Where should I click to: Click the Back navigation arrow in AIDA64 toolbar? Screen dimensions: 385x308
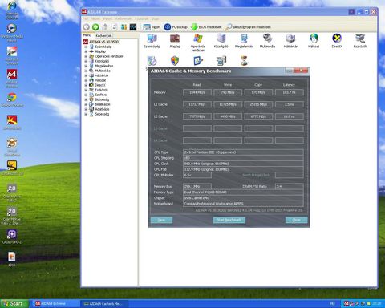pos(86,27)
